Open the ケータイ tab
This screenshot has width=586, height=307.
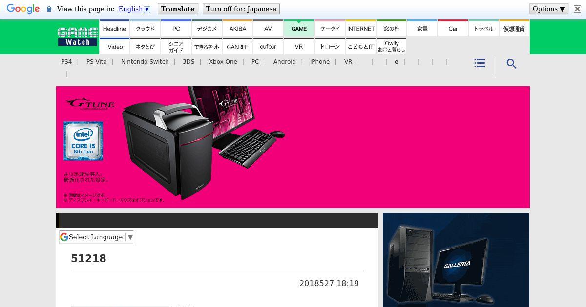coord(330,29)
